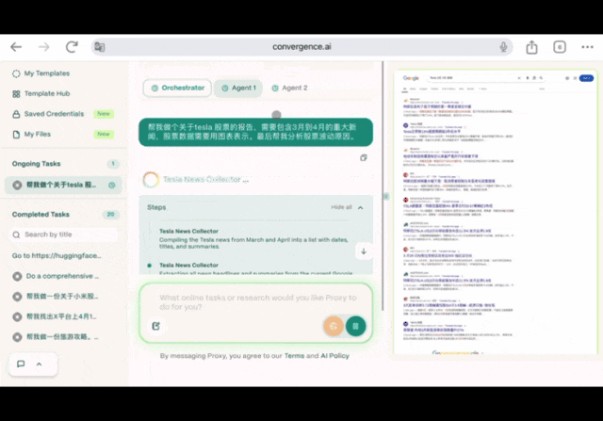Click the orange button in prompt box
603x421 pixels.
pyautogui.click(x=334, y=326)
